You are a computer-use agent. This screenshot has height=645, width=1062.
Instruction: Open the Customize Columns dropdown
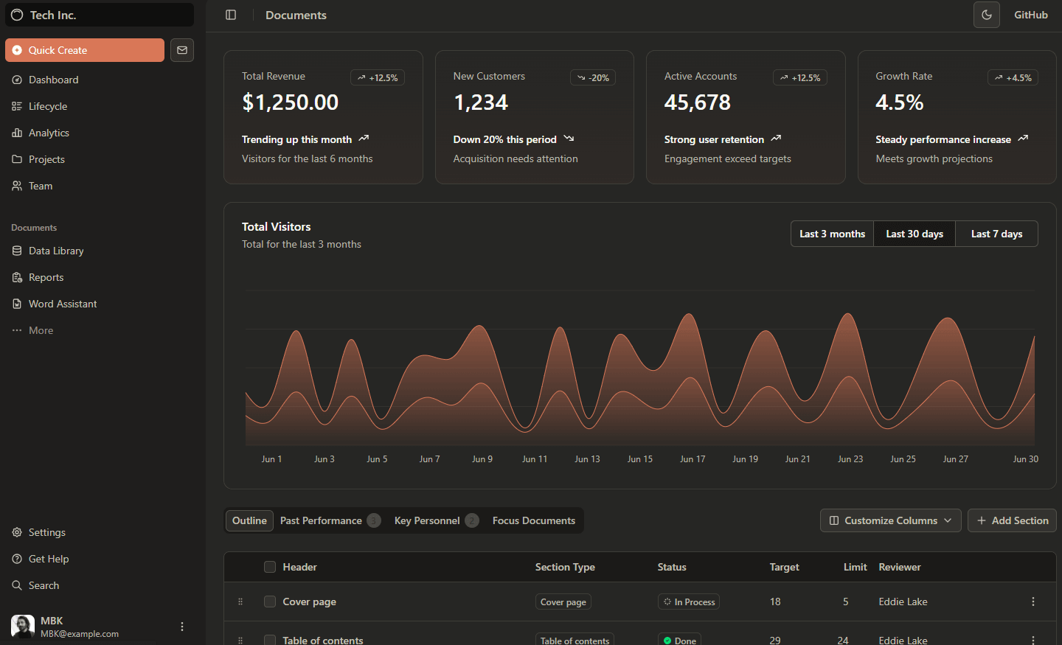click(x=890, y=520)
